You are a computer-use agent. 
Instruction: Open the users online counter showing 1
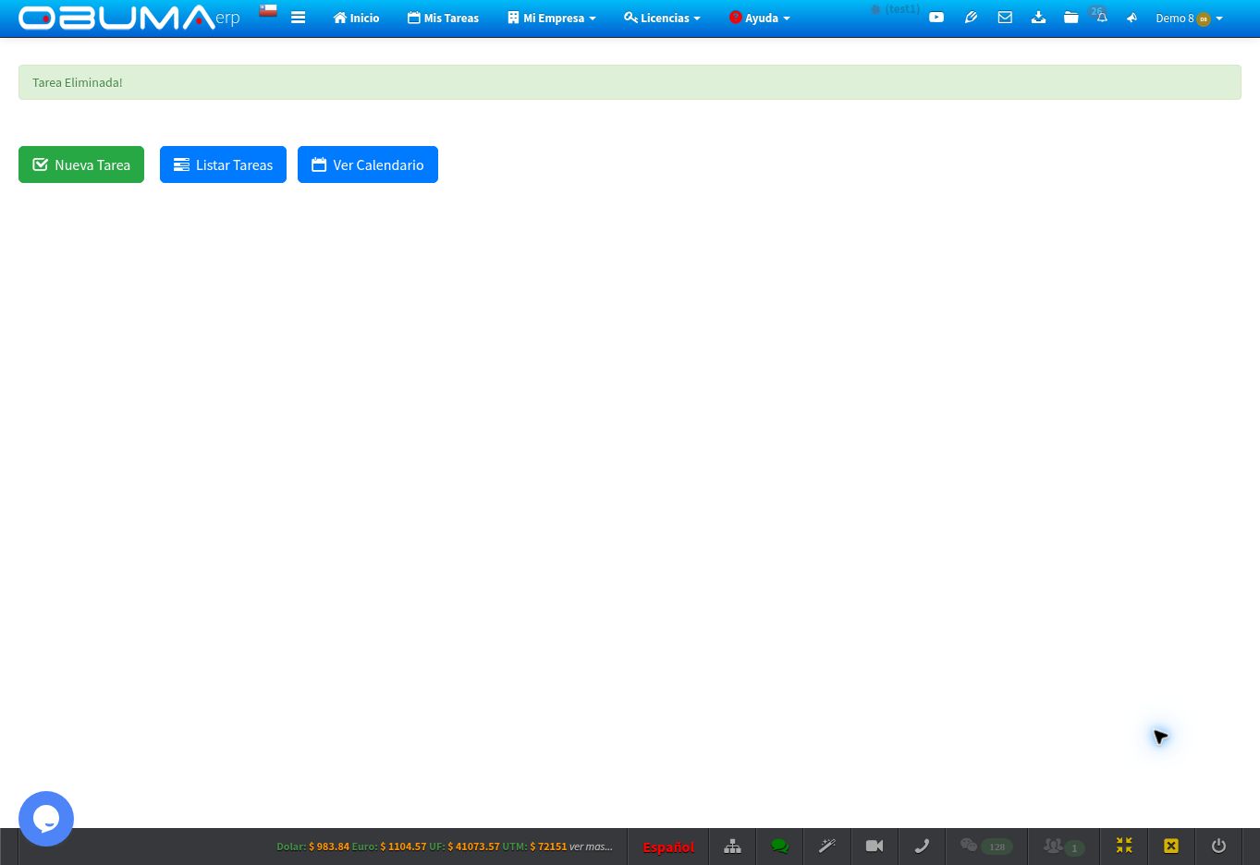point(1063,847)
